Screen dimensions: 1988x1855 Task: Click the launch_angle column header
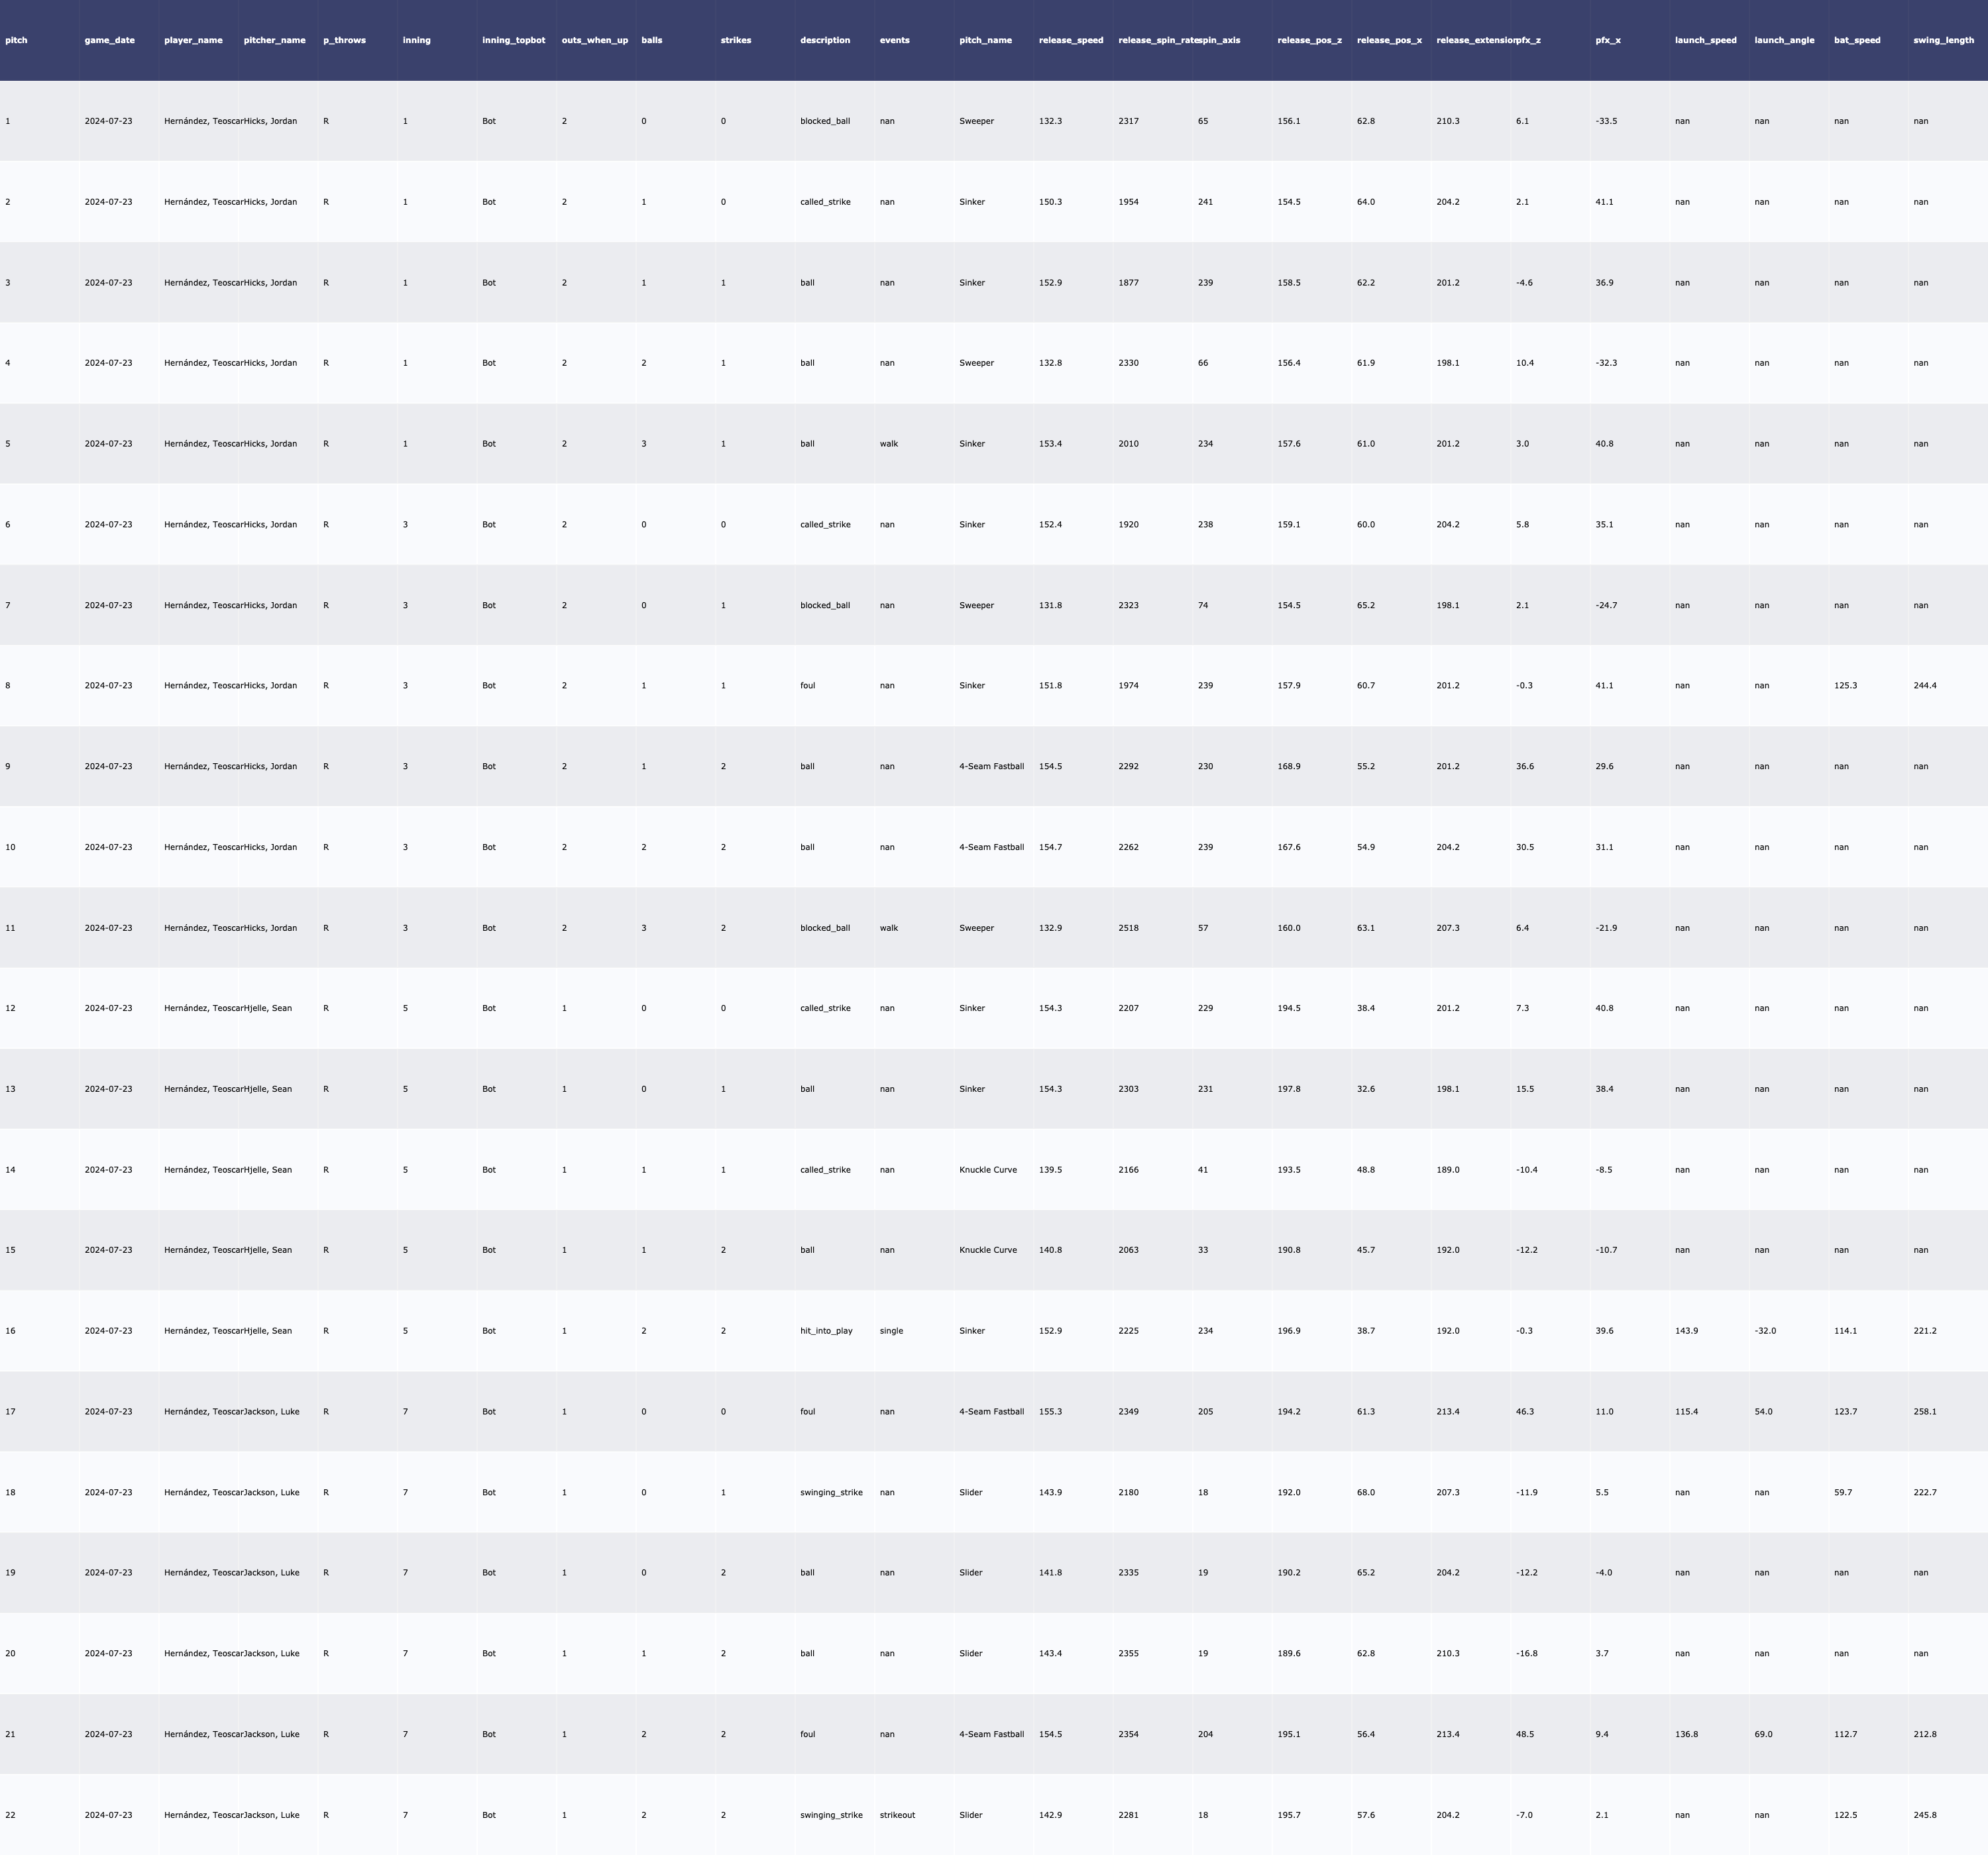coord(1784,40)
